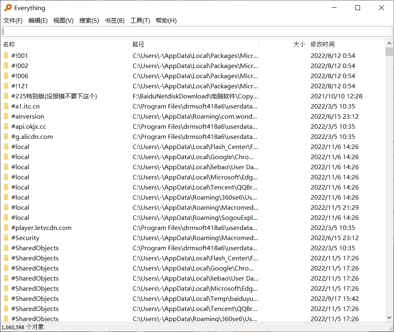
Task: Select the #!121 file name
Action: point(19,86)
